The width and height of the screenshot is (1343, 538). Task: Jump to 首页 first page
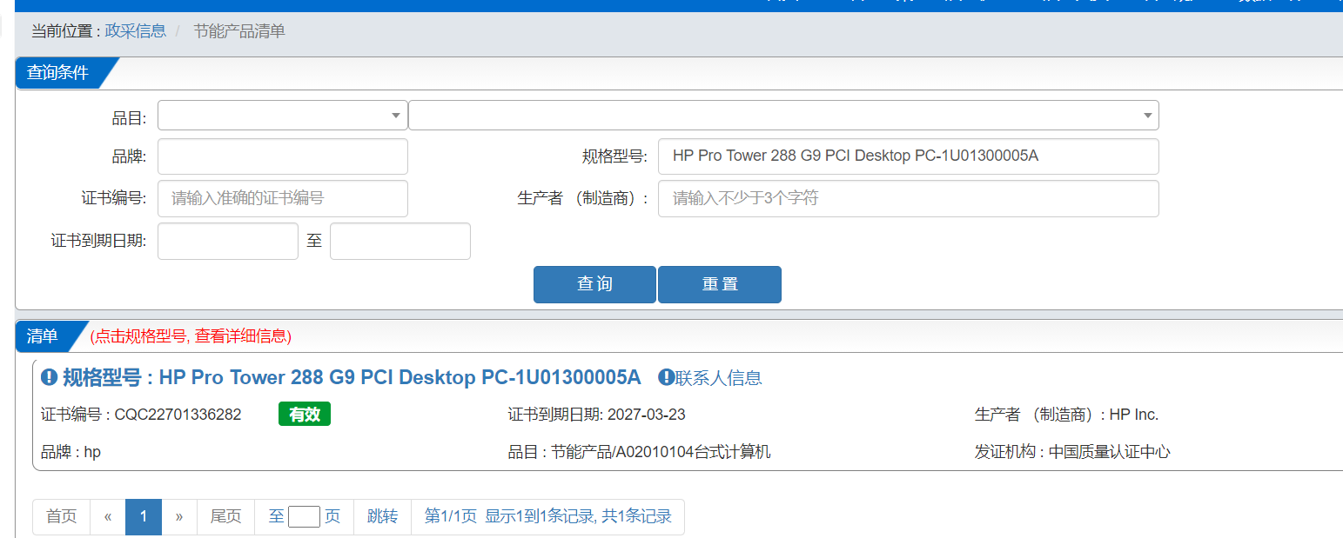click(61, 516)
